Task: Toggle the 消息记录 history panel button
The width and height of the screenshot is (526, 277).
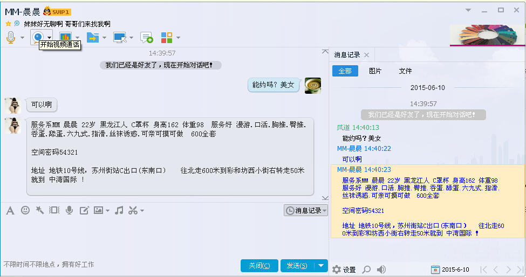Action: click(x=305, y=211)
